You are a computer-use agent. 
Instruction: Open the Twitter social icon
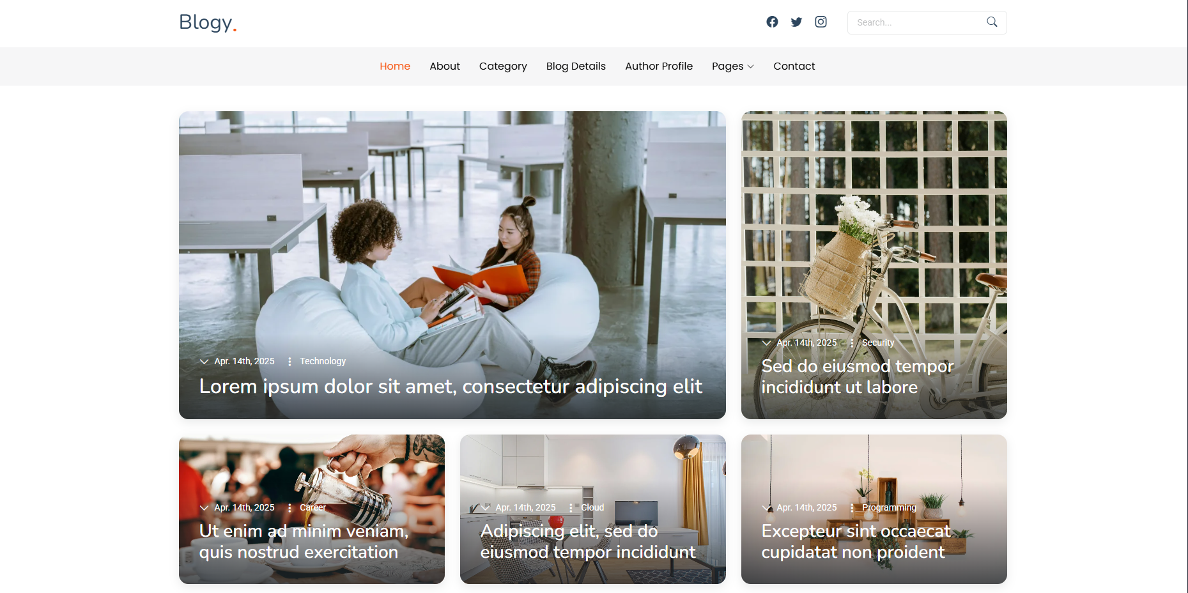point(796,22)
